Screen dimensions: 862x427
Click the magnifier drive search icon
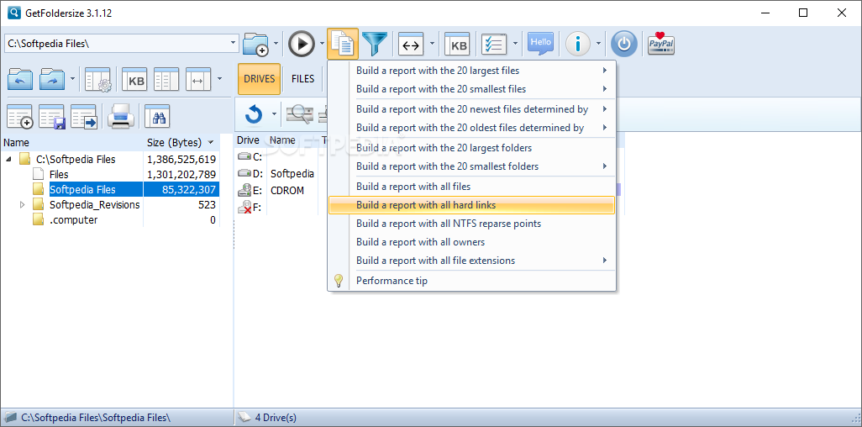300,114
